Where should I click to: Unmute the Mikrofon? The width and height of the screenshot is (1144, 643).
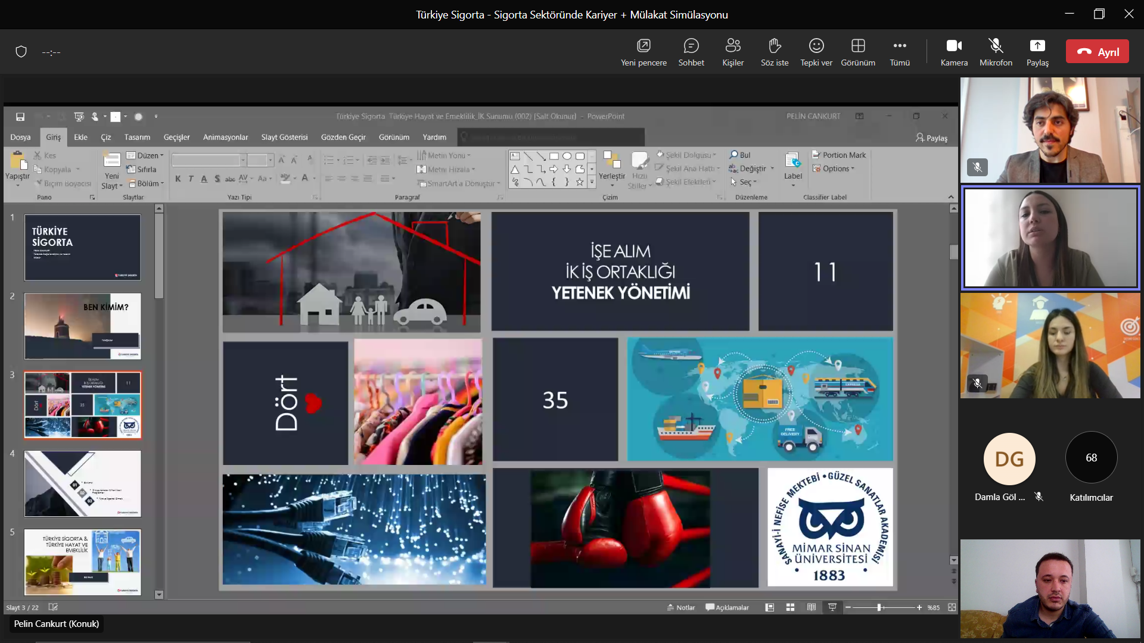click(x=996, y=52)
